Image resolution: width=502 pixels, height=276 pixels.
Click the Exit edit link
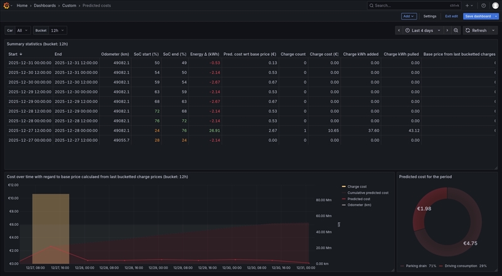click(451, 16)
